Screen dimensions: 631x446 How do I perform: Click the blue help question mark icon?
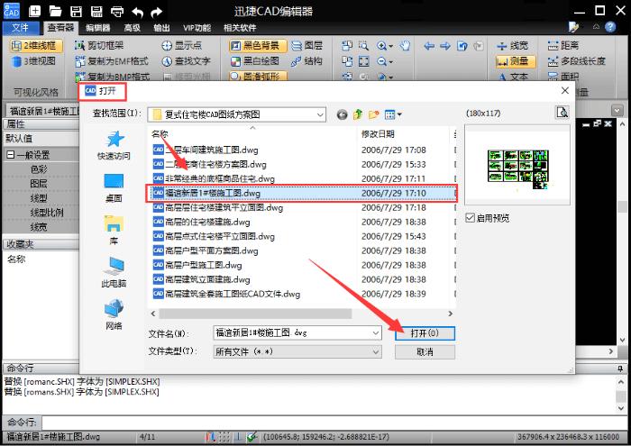click(x=610, y=27)
